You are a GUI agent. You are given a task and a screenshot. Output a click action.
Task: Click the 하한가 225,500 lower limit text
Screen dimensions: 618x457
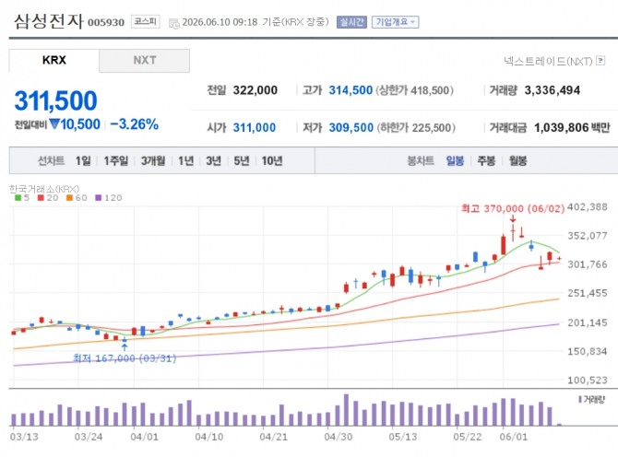coord(416,127)
